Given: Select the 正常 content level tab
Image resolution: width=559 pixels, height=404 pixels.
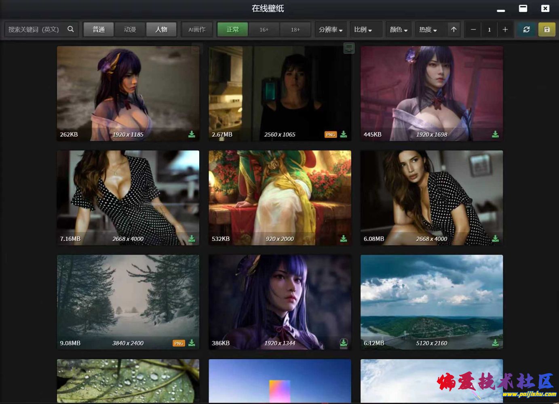Looking at the screenshot, I should point(232,29).
